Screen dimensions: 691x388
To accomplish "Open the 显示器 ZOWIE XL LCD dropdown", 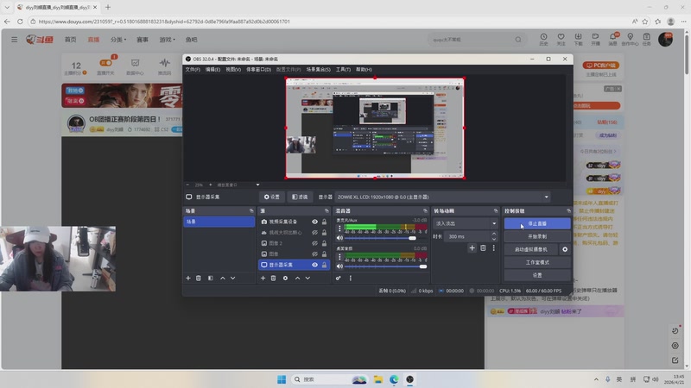I will (x=442, y=197).
